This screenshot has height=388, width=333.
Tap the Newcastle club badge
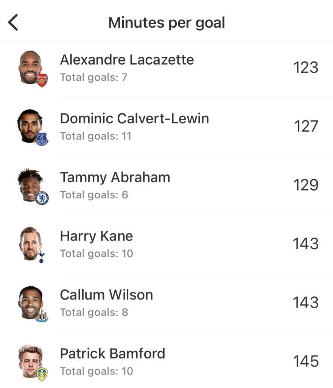[x=42, y=316]
